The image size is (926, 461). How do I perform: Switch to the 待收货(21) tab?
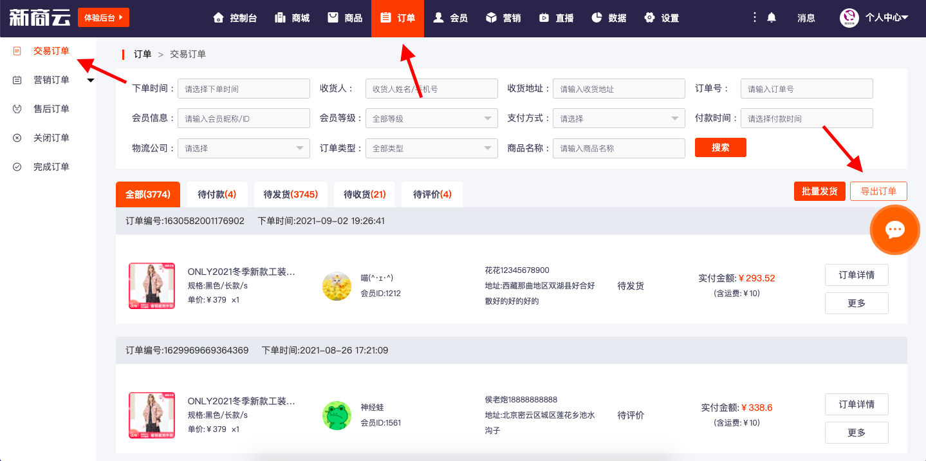[364, 194]
